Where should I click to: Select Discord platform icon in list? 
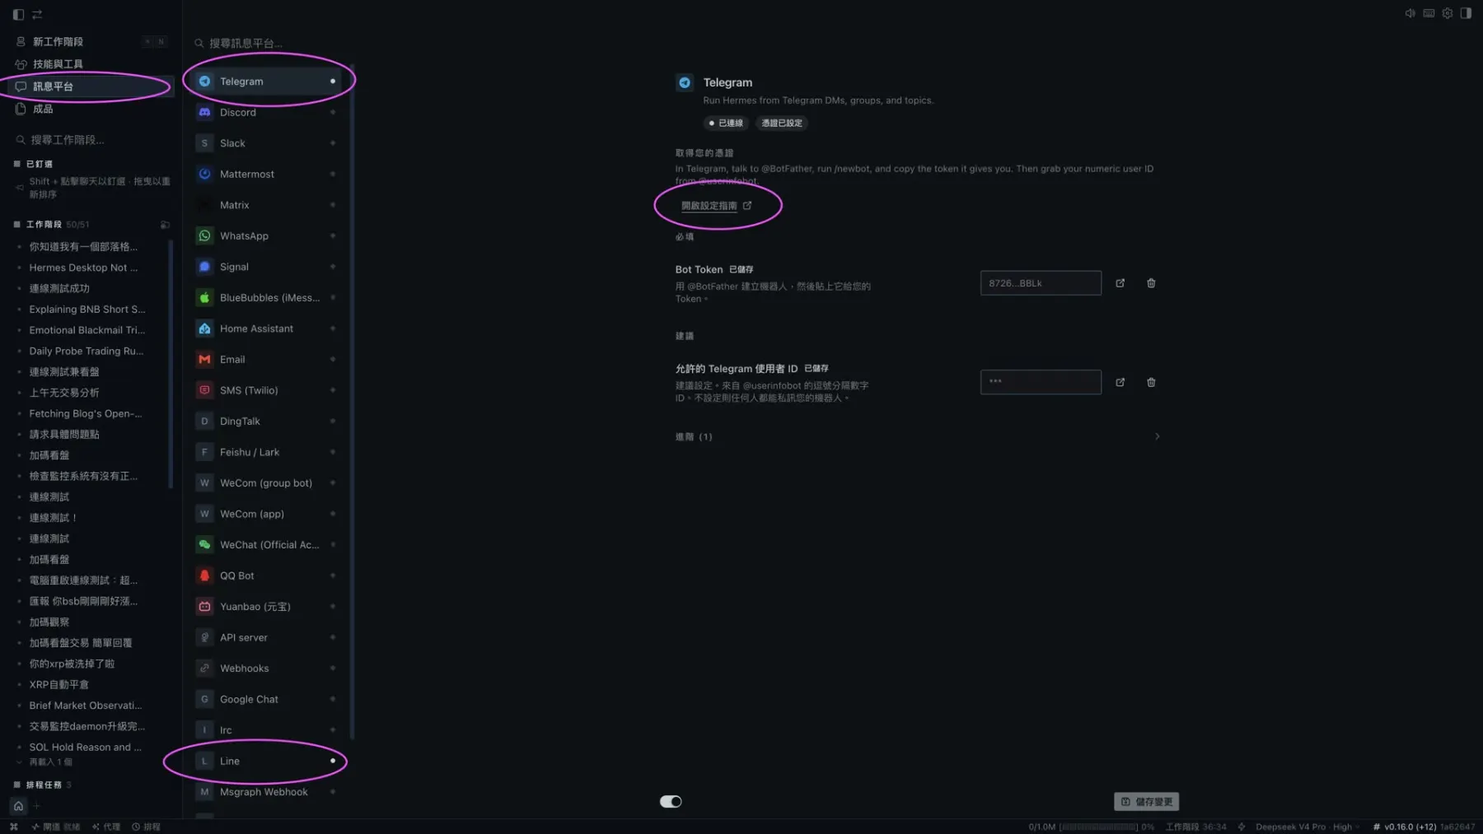tap(204, 112)
